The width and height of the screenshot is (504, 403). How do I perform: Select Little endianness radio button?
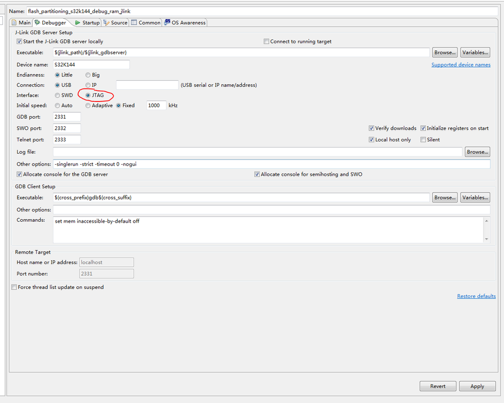coord(57,75)
